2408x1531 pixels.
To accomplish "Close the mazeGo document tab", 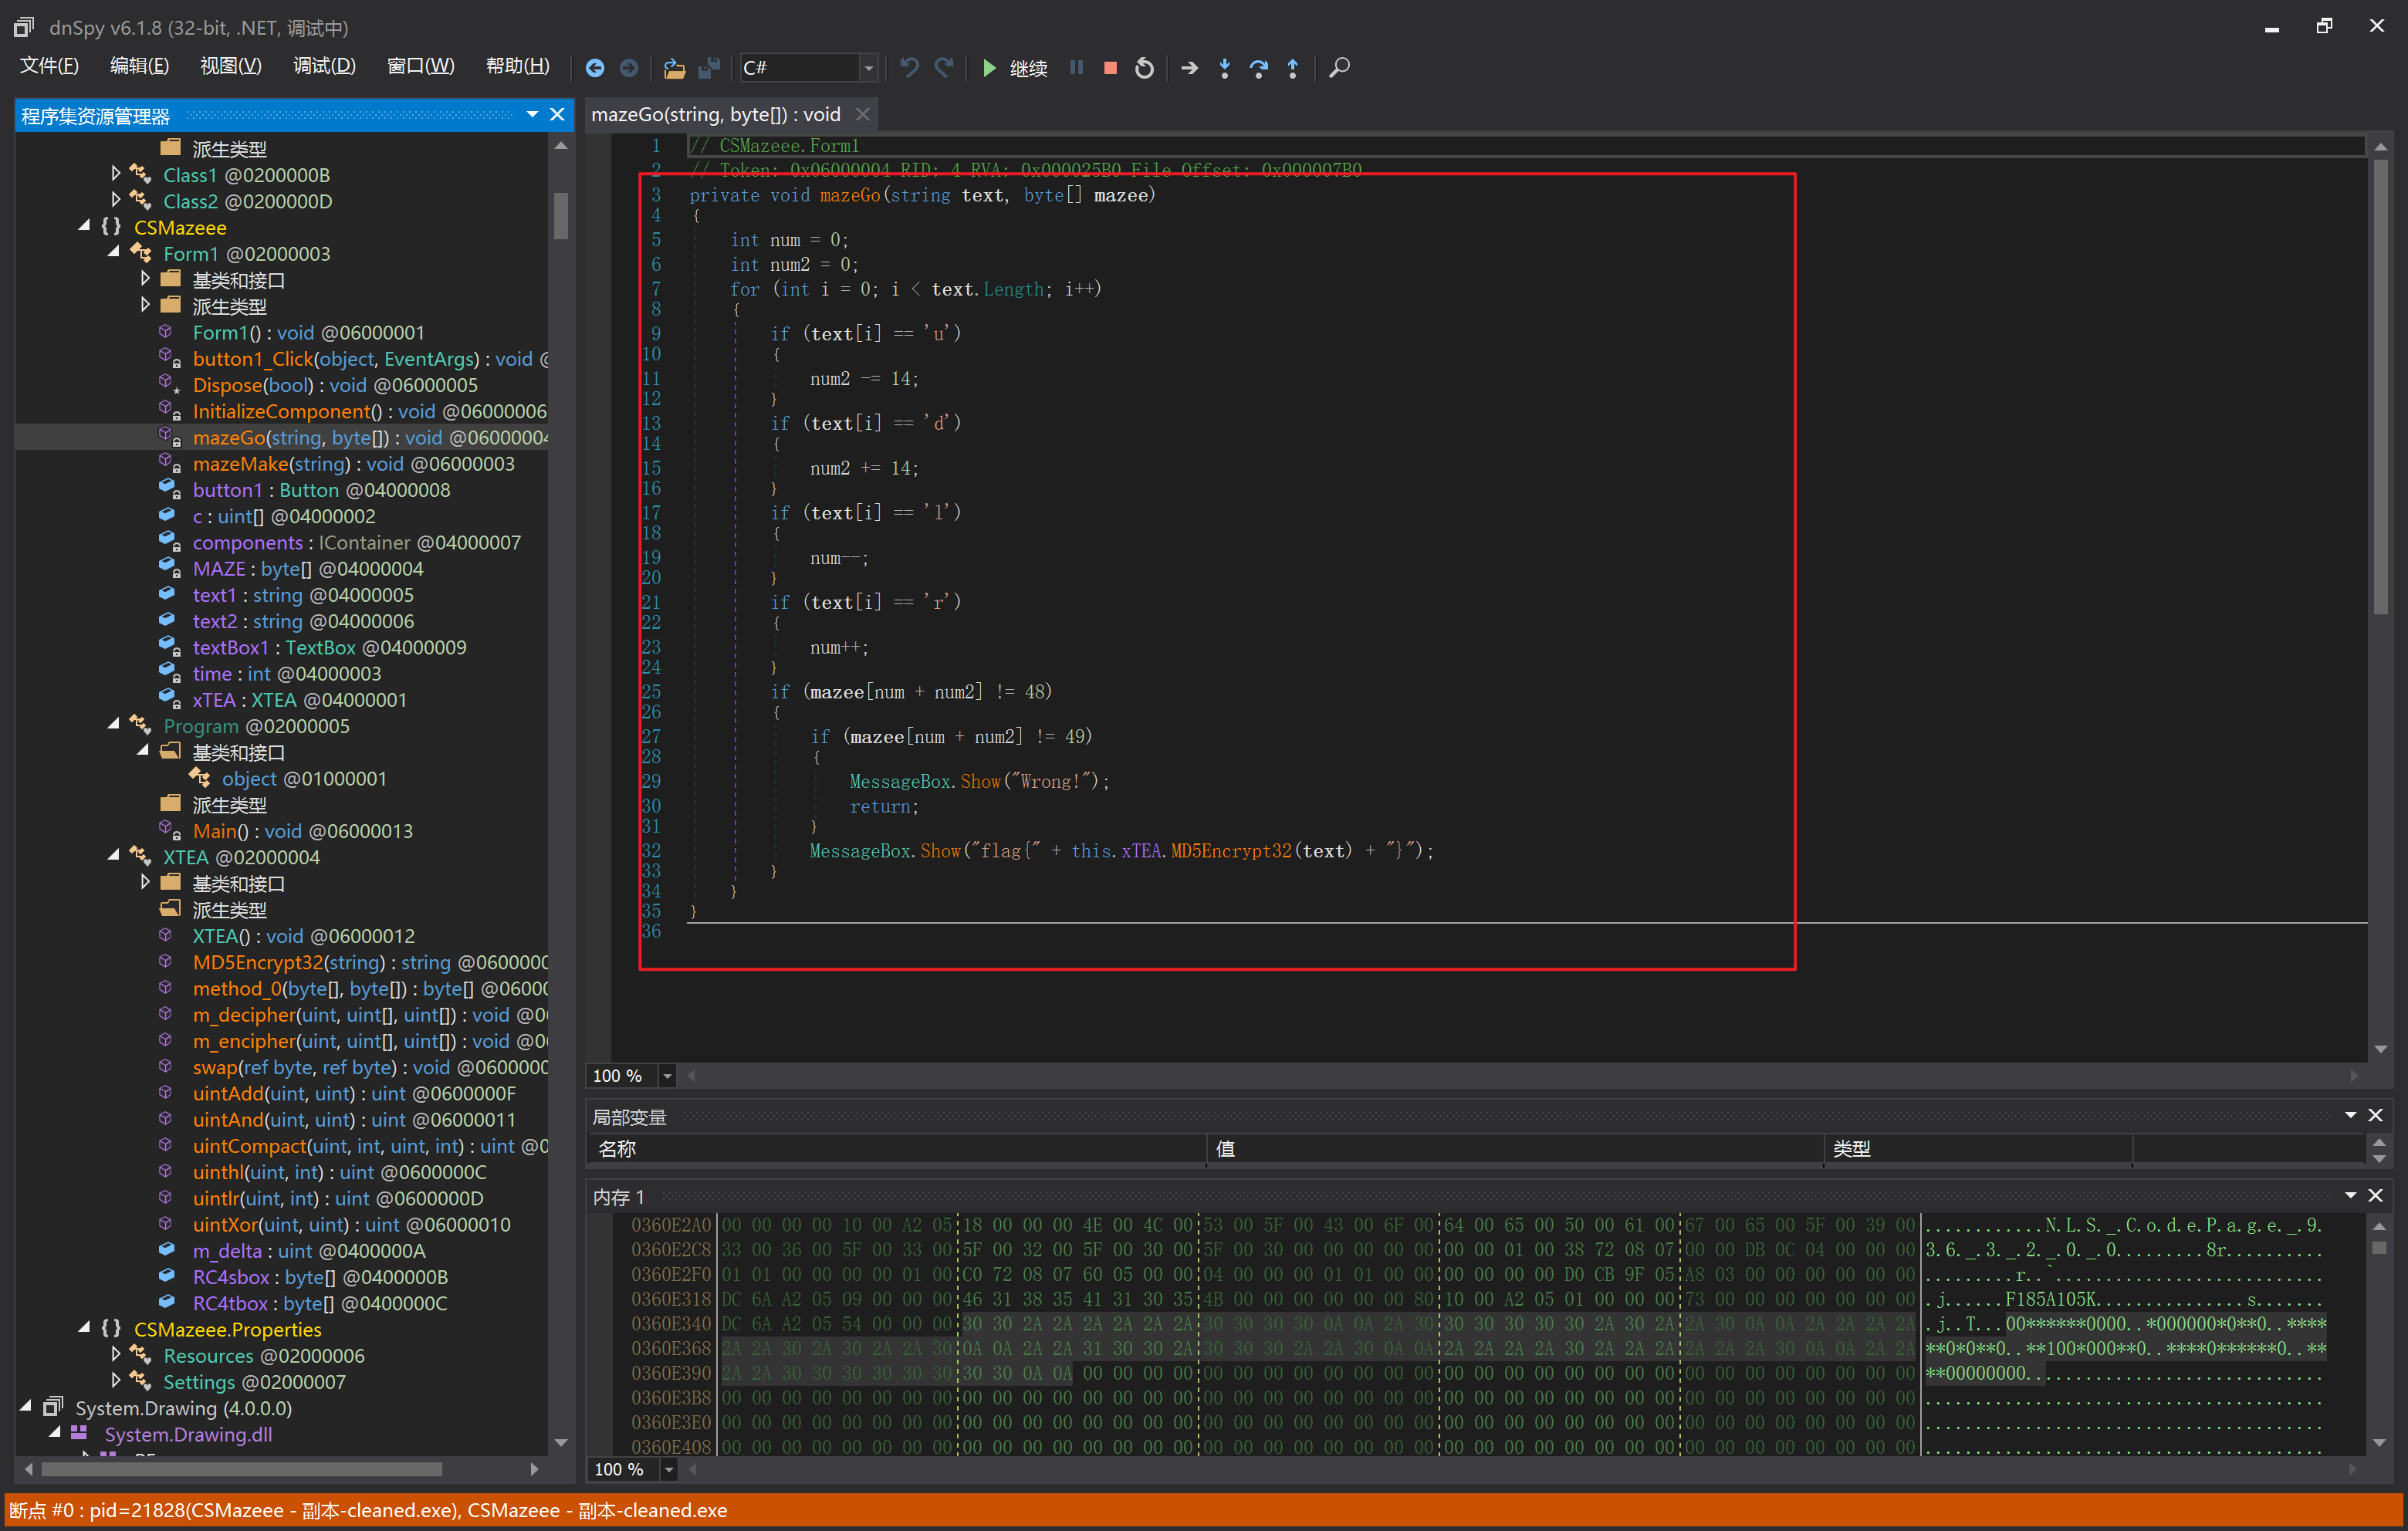I will pos(863,115).
